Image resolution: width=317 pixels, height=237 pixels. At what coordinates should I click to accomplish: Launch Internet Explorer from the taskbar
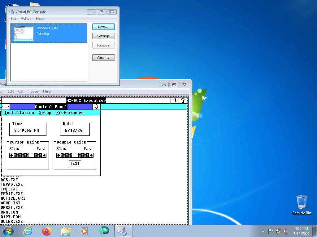pos(28,231)
